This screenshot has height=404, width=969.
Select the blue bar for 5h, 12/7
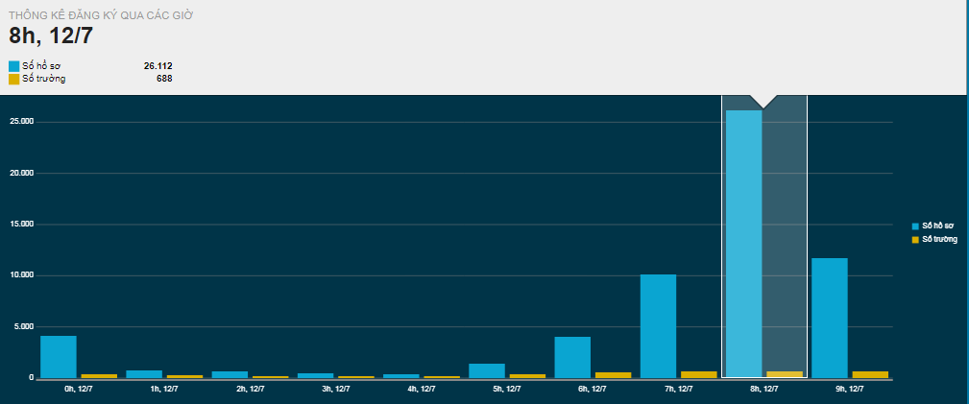pyautogui.click(x=487, y=370)
